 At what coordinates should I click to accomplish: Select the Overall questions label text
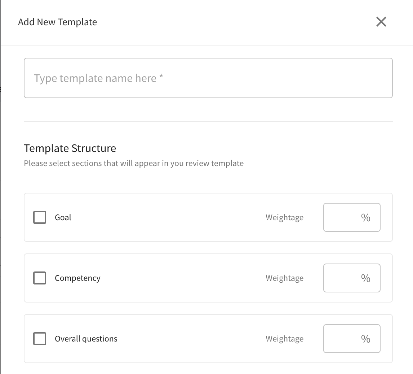pos(86,339)
